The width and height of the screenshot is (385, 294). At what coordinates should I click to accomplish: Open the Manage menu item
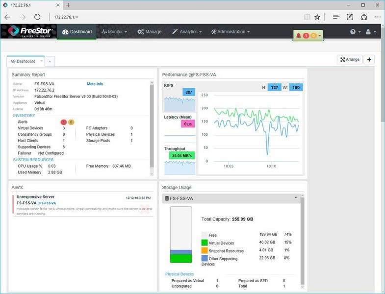pos(149,32)
